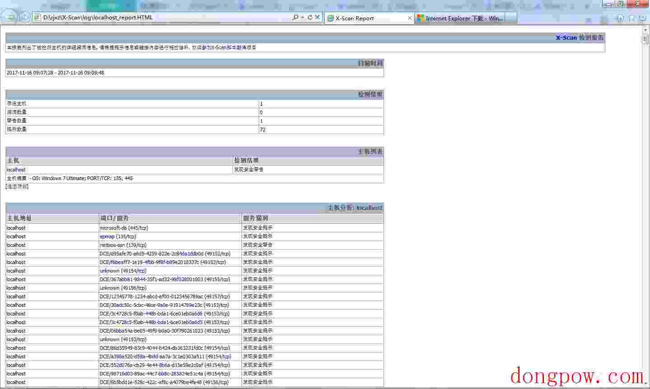
Task: Click the scan time 2017-11-16 09:07:28 text
Action: (x=55, y=73)
